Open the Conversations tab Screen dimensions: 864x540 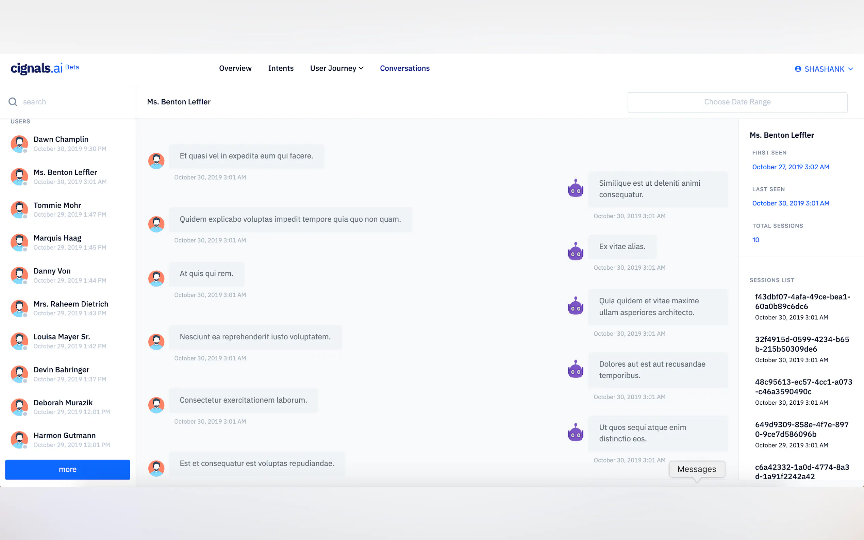click(x=404, y=68)
